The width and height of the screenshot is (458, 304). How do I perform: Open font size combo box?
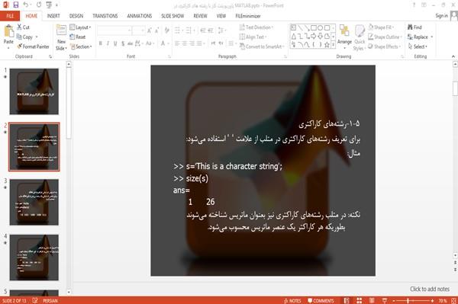tap(138, 30)
